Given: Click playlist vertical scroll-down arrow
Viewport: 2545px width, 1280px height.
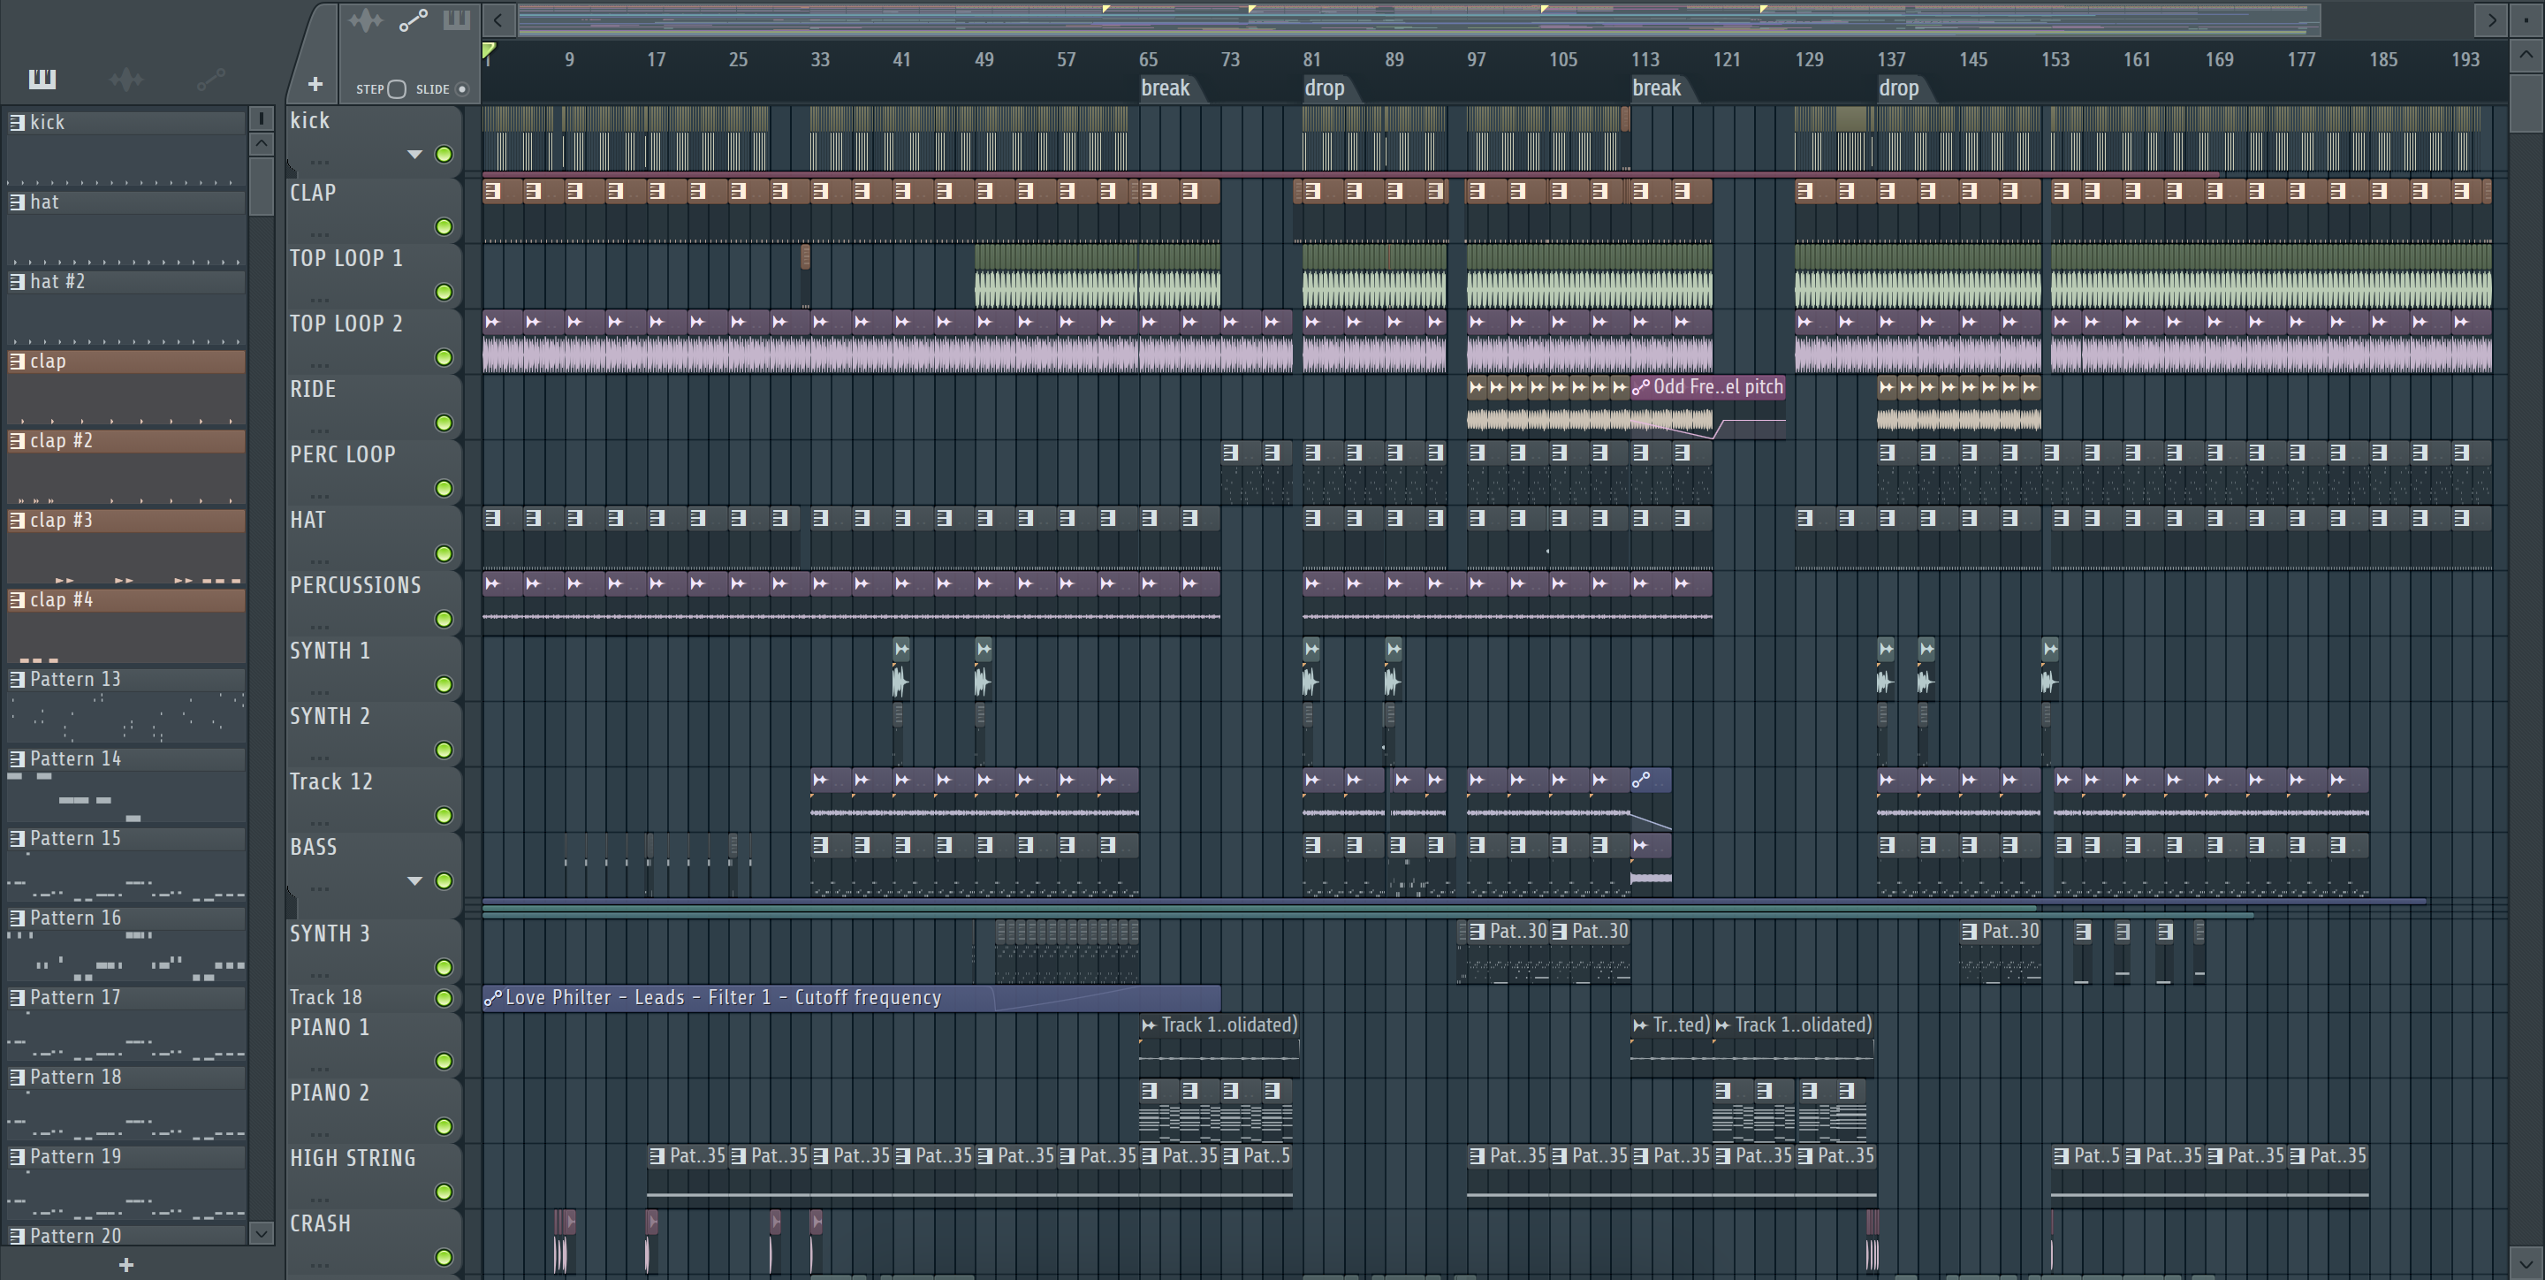Looking at the screenshot, I should (2526, 1262).
